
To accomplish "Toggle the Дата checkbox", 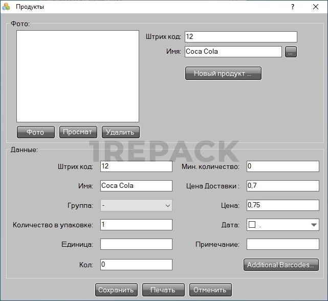I will 252,225.
